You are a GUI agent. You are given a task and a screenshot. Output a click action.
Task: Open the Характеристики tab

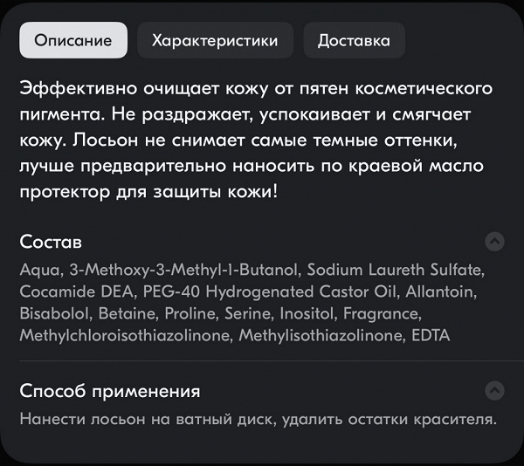click(215, 40)
